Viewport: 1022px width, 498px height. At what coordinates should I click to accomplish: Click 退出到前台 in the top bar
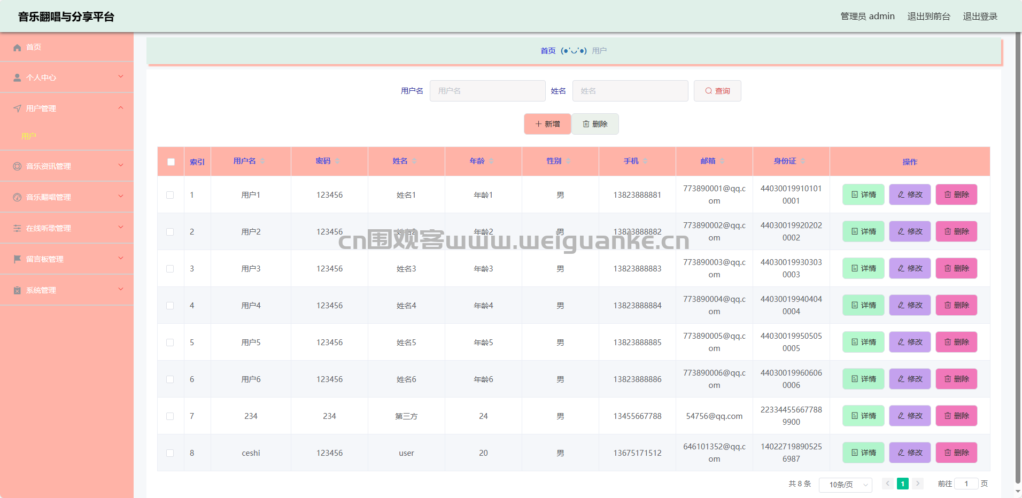929,17
